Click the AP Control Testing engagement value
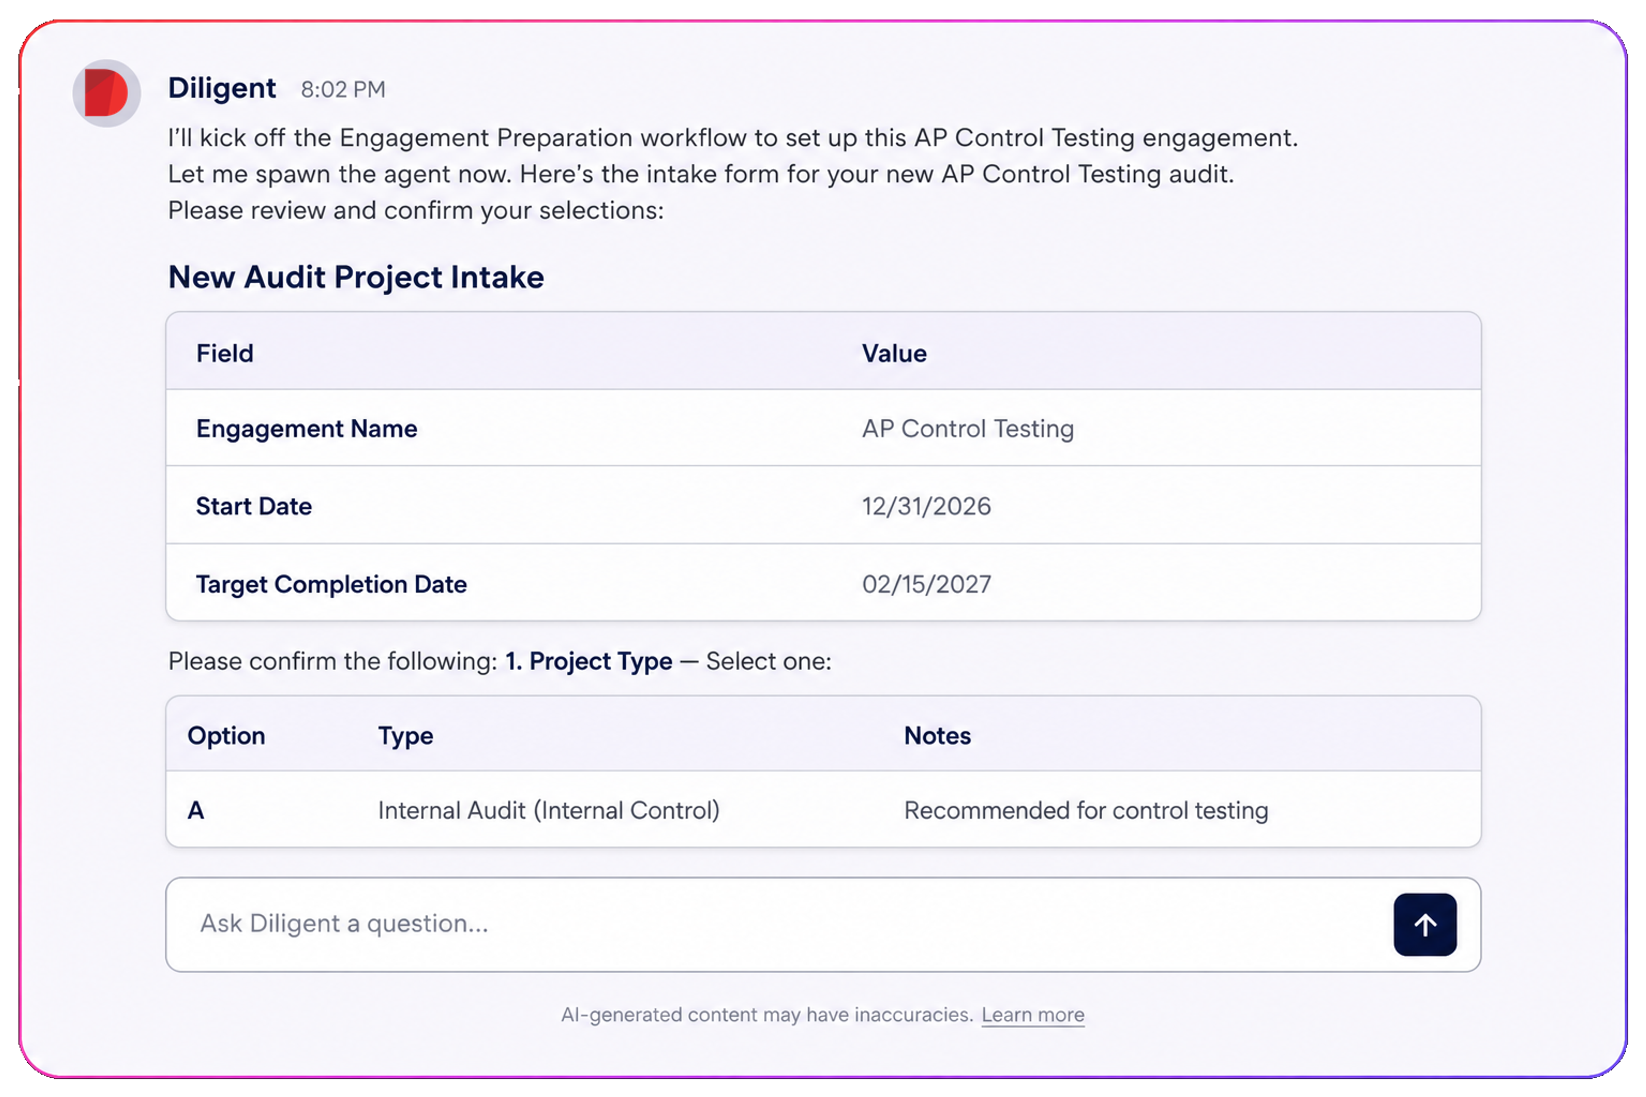The image size is (1646, 1097). pyautogui.click(x=968, y=428)
